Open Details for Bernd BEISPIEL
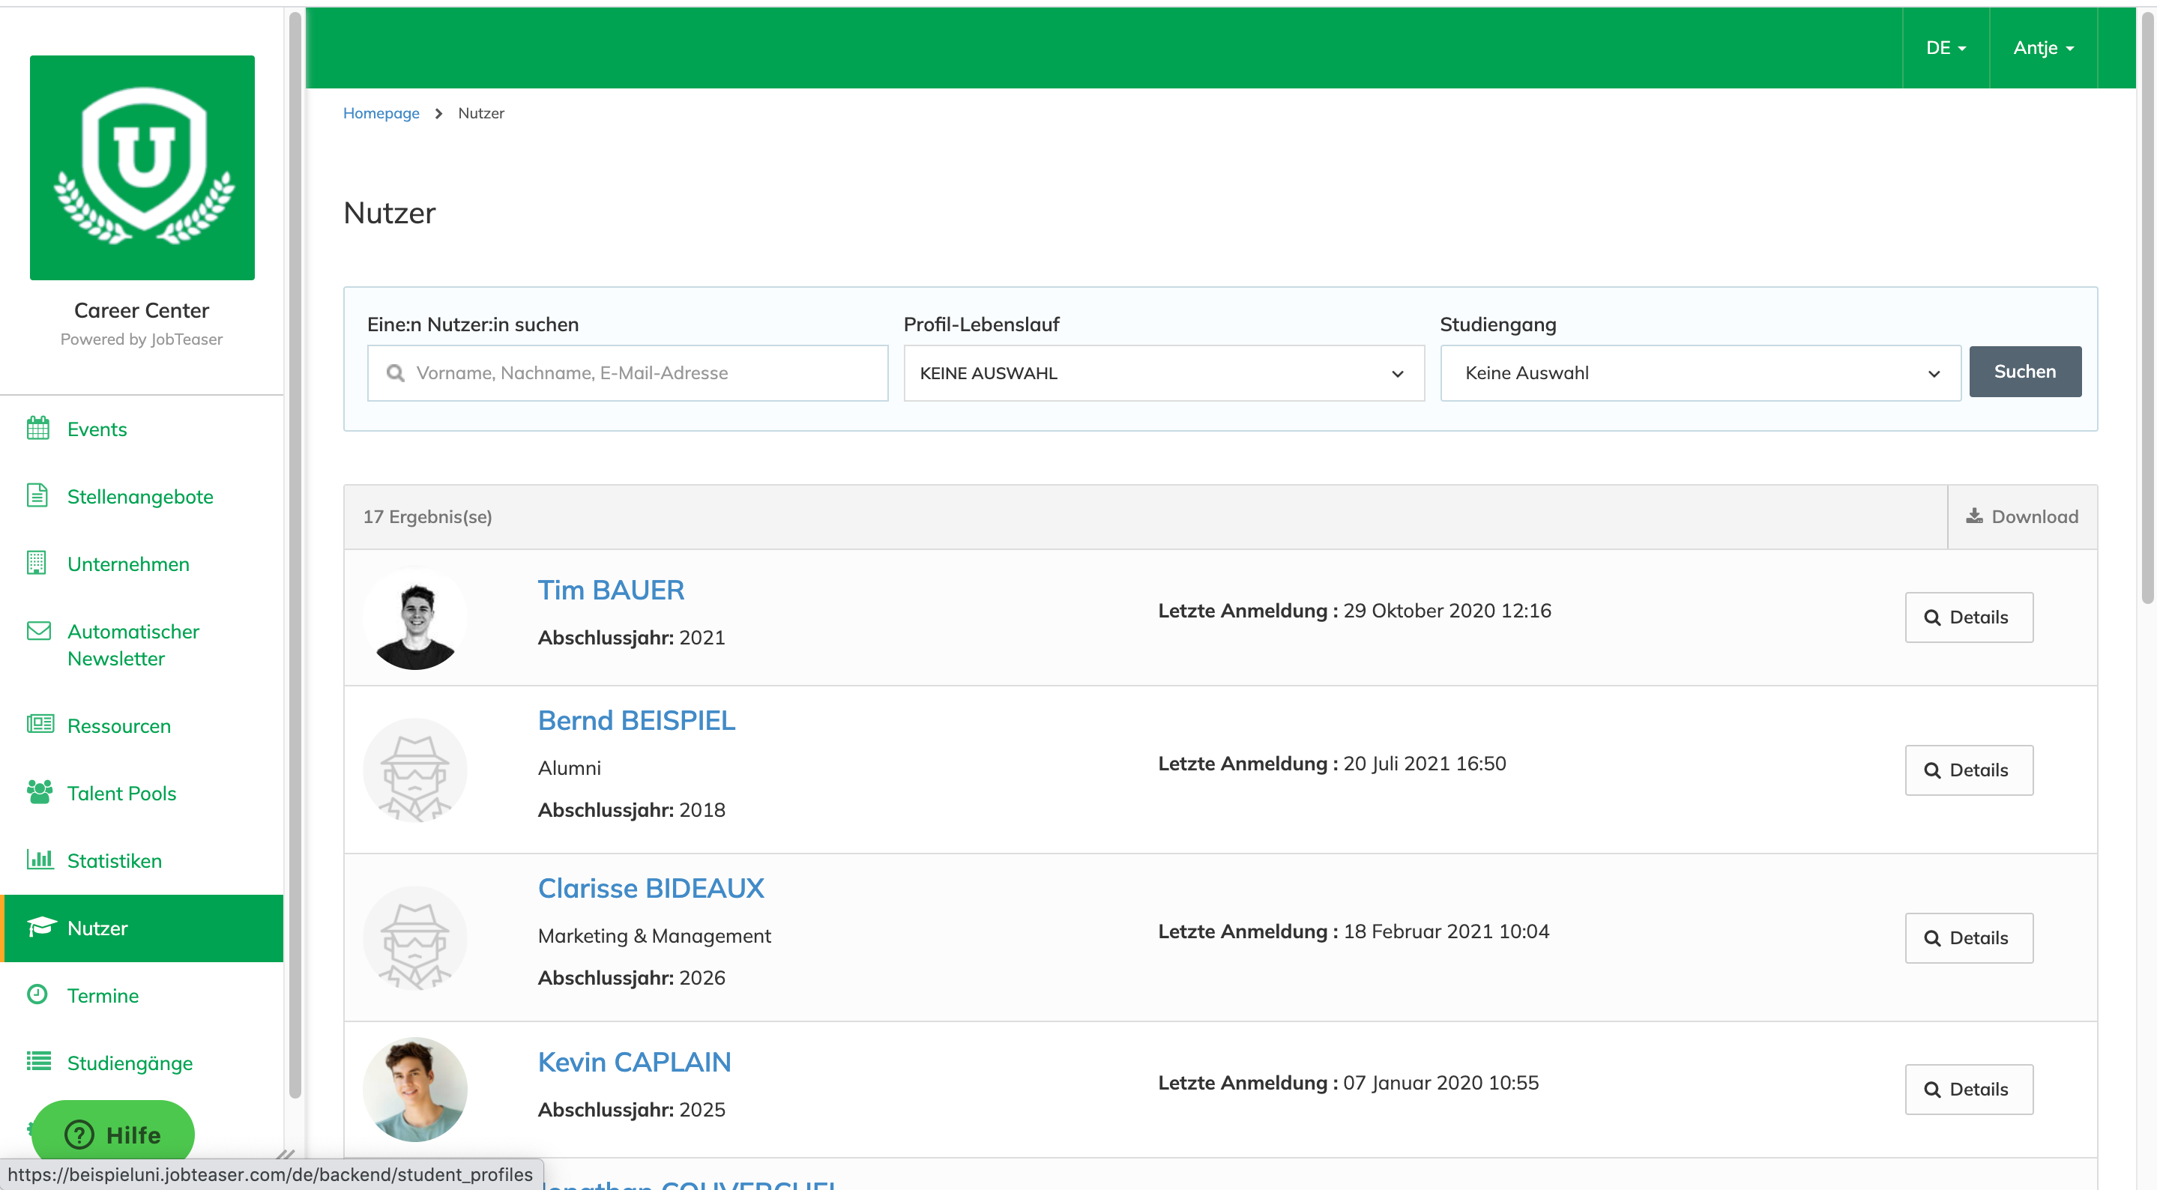The image size is (2157, 1190). click(1969, 770)
